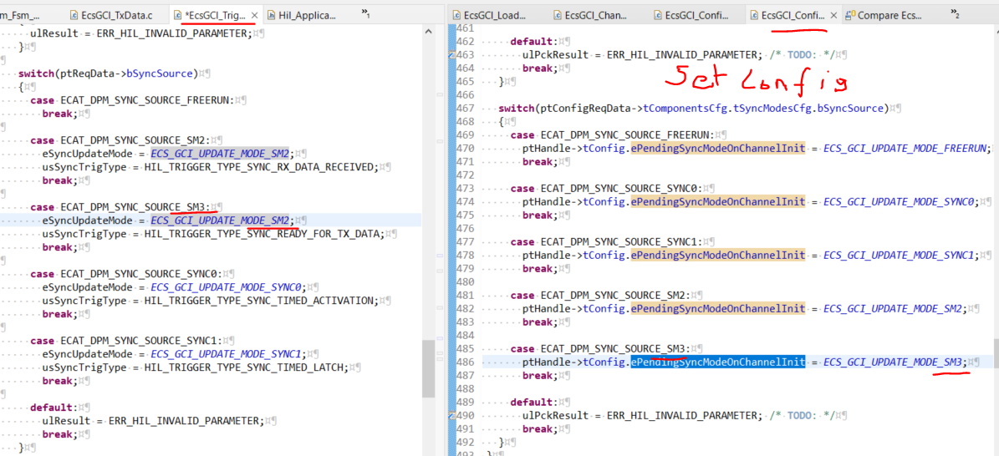Click line number 481 in right editor

tap(466, 296)
